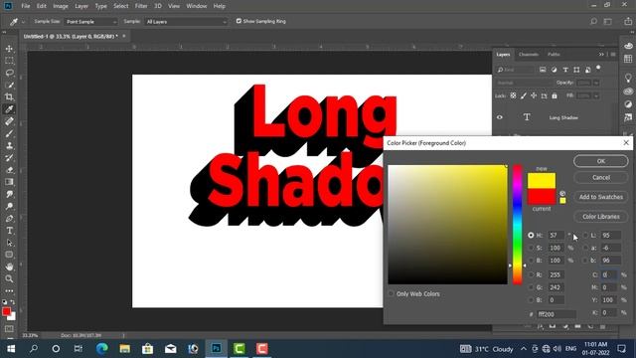Select the Pen tool

tap(9, 219)
